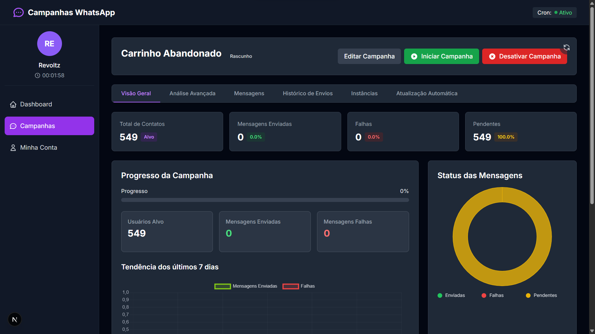The height and width of the screenshot is (334, 595).
Task: Click the campaign progress bar
Action: pos(265,200)
